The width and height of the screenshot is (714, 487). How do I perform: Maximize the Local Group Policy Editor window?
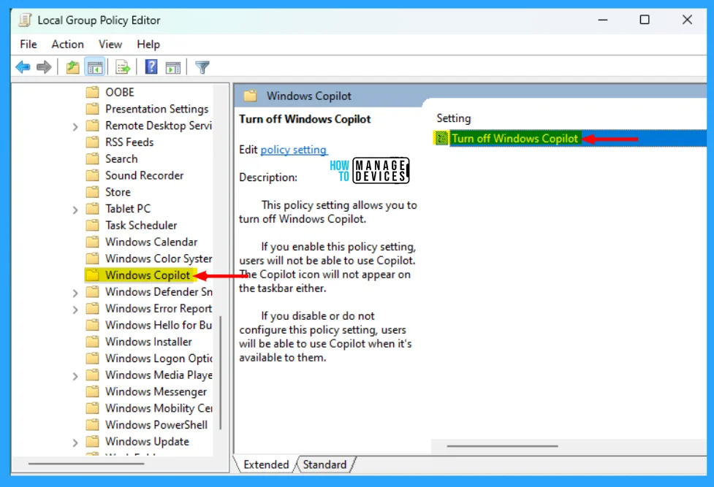tap(645, 20)
